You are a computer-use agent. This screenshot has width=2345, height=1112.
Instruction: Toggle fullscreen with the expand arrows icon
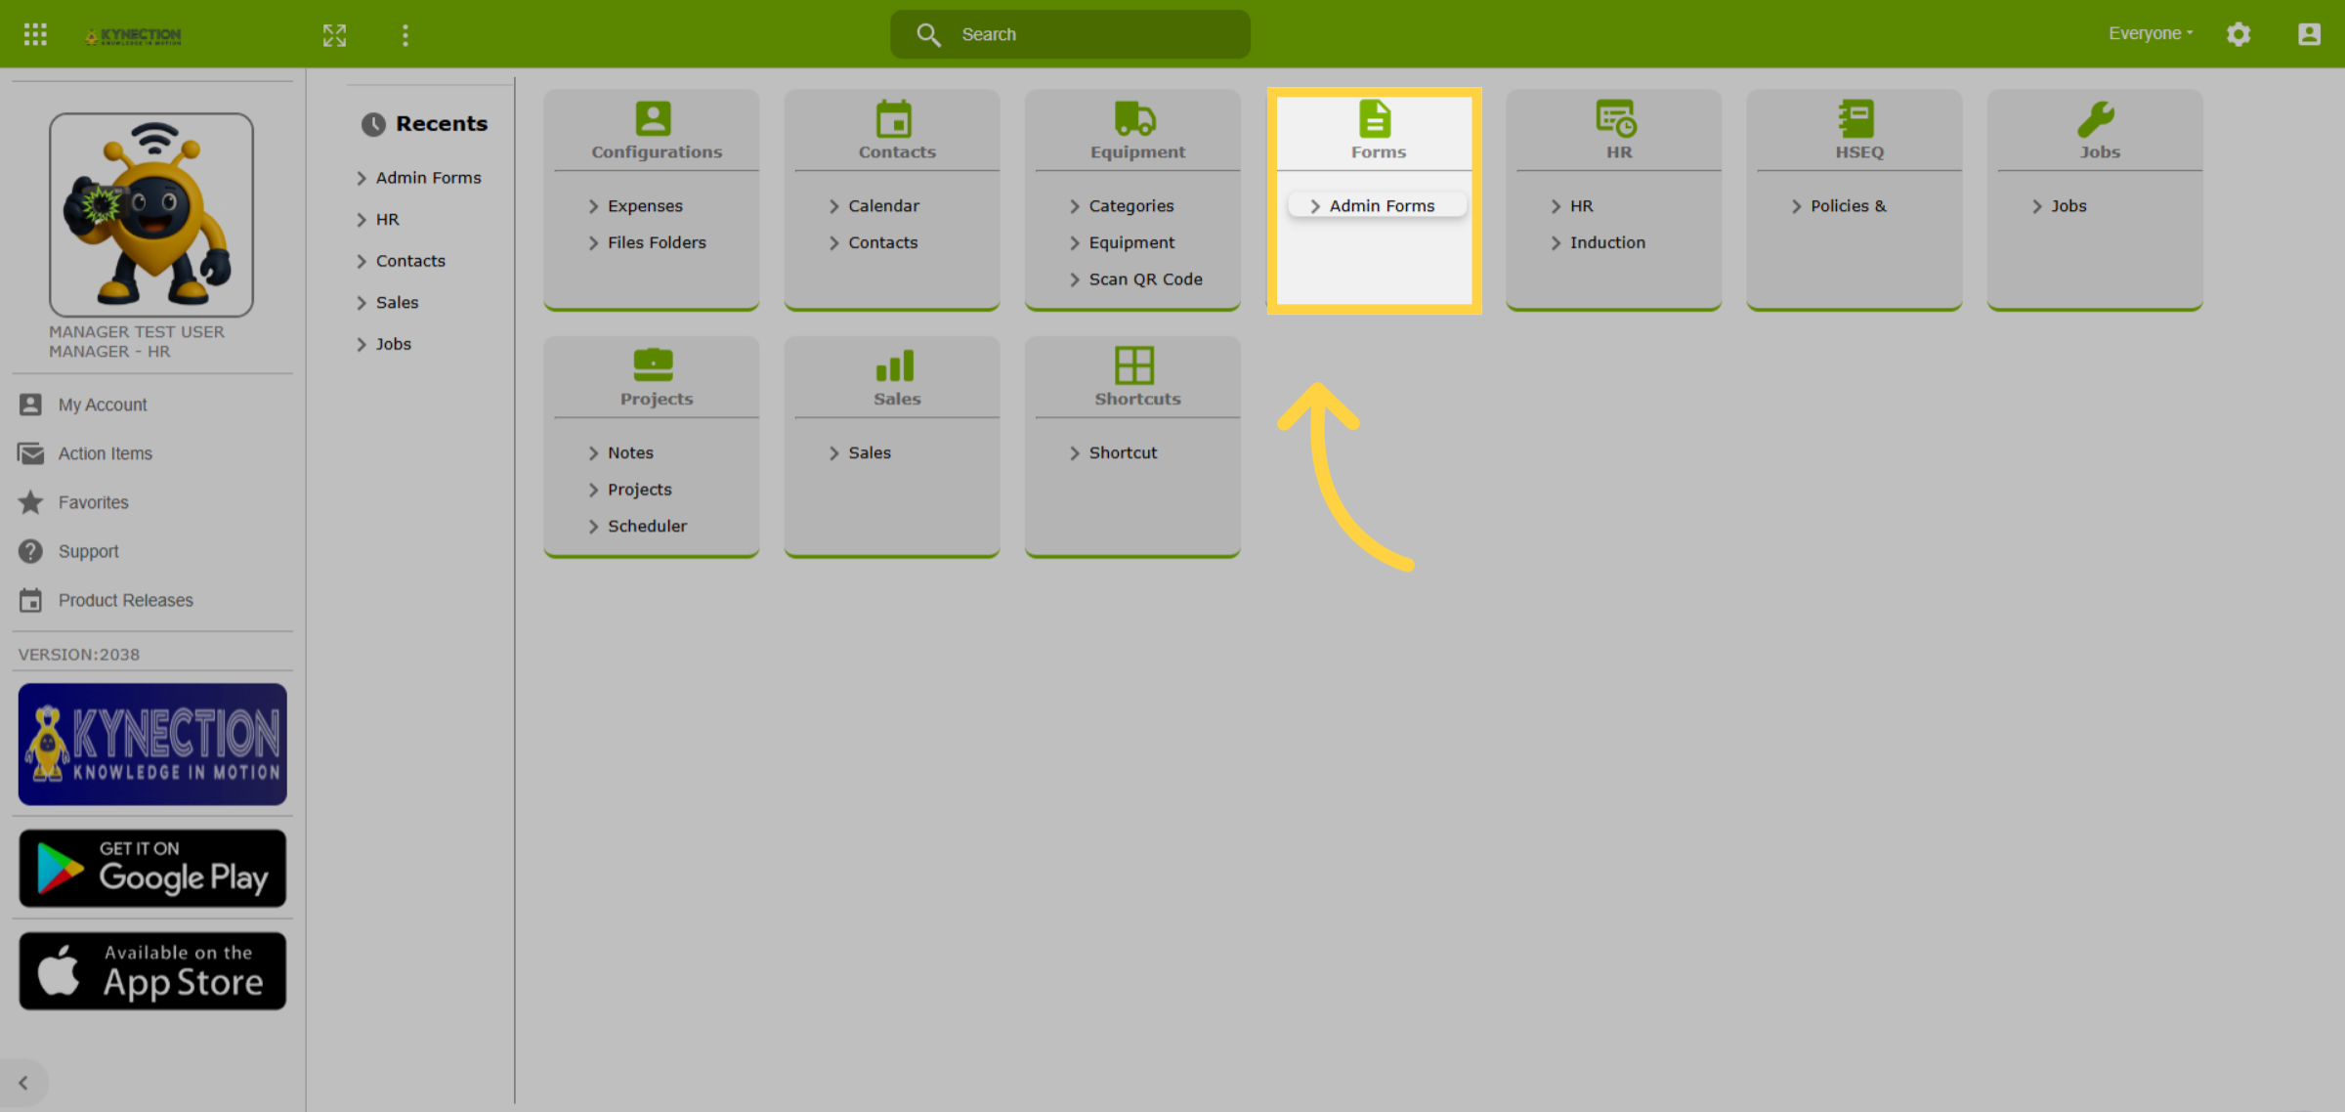[334, 35]
